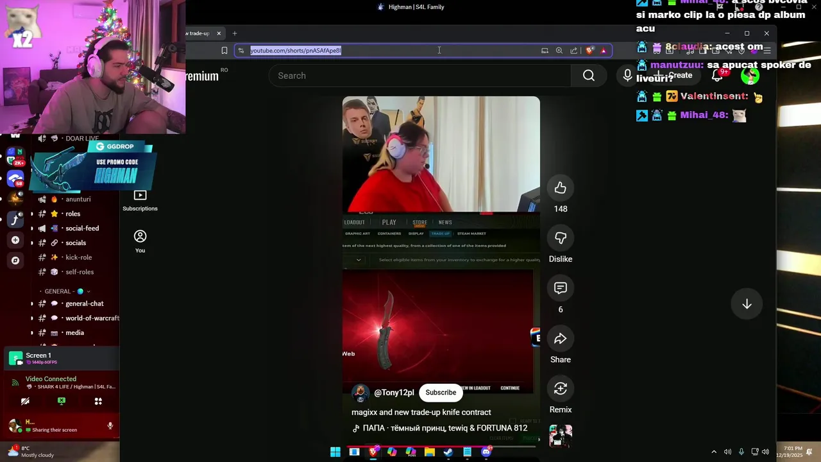Click the YouTube Create button
821x462 pixels.
[673, 76]
